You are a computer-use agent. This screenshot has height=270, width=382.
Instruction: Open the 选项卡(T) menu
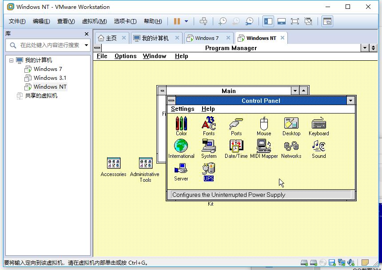pos(125,21)
